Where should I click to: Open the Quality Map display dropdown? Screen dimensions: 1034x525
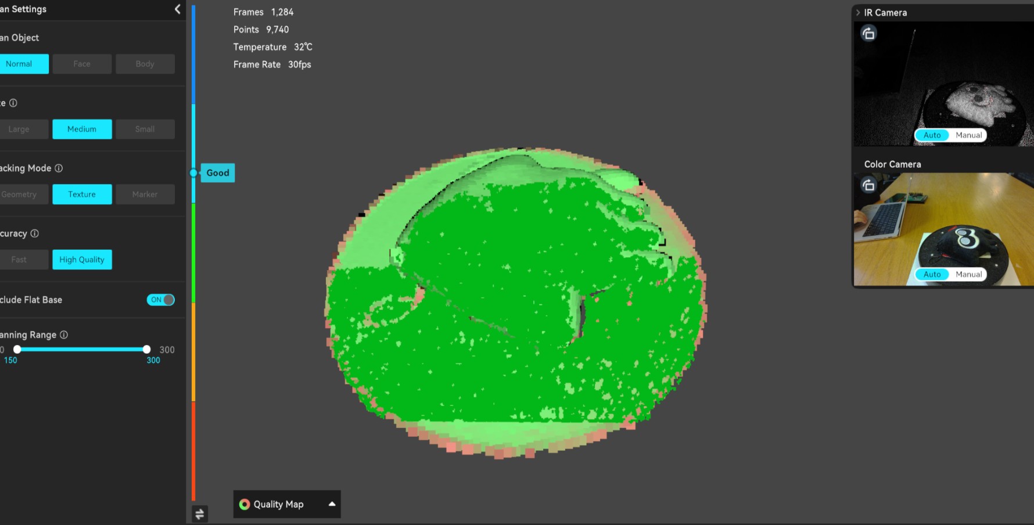(x=287, y=504)
